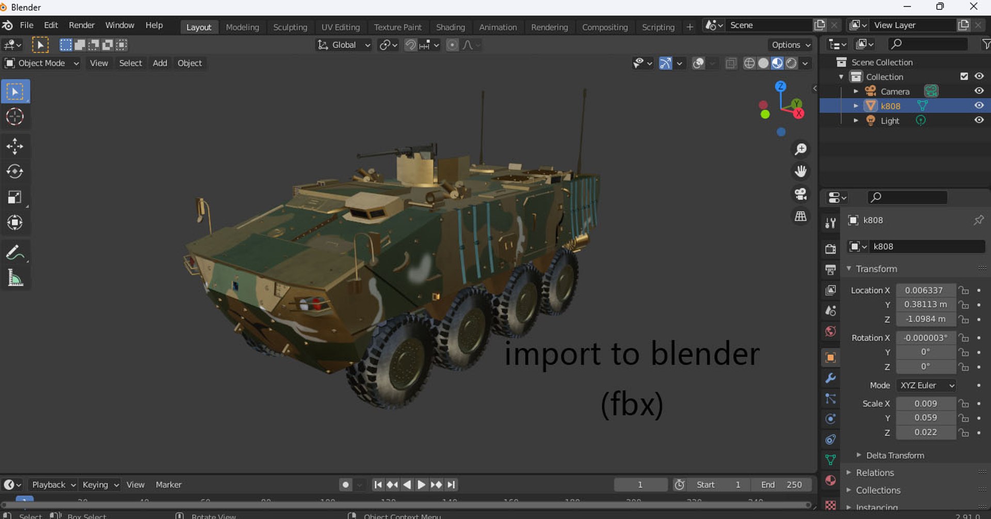Click the Play animation button

tap(421, 484)
